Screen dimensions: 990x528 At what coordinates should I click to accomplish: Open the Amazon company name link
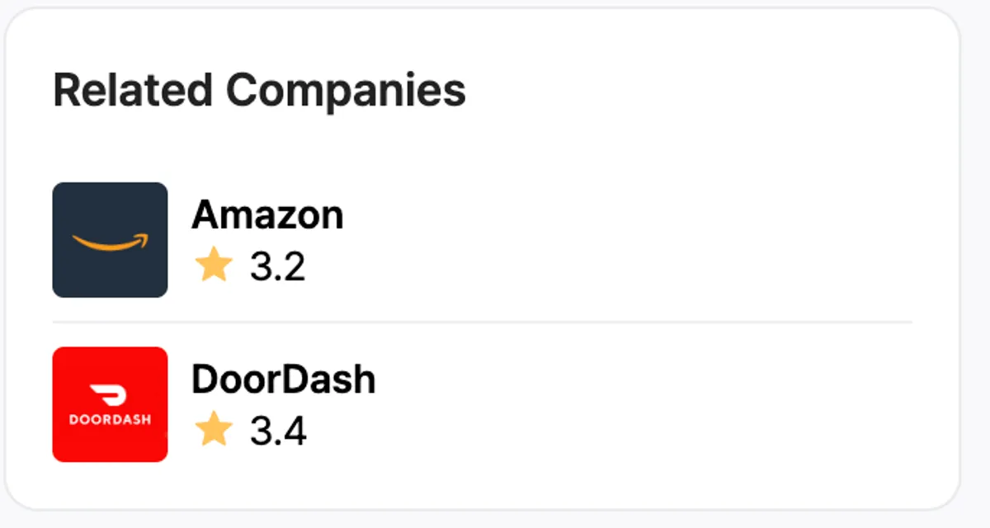tap(267, 215)
